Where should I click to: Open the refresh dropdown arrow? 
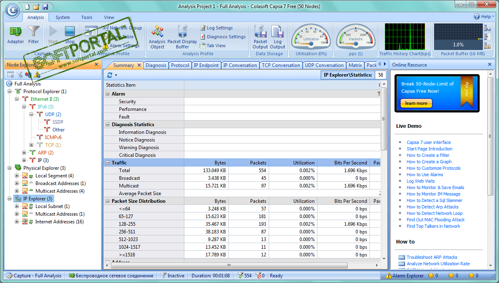(x=116, y=75)
